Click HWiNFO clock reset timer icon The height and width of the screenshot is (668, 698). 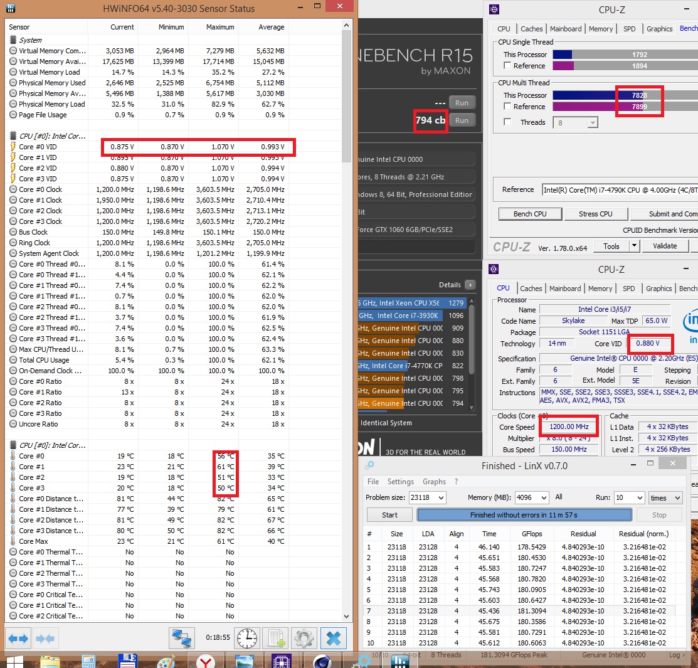point(246,639)
